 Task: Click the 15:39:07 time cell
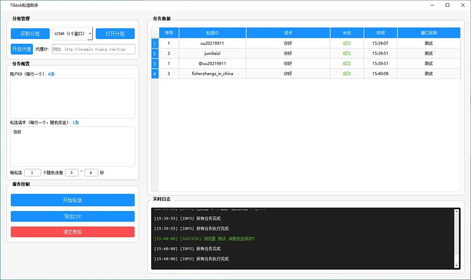tap(380, 43)
